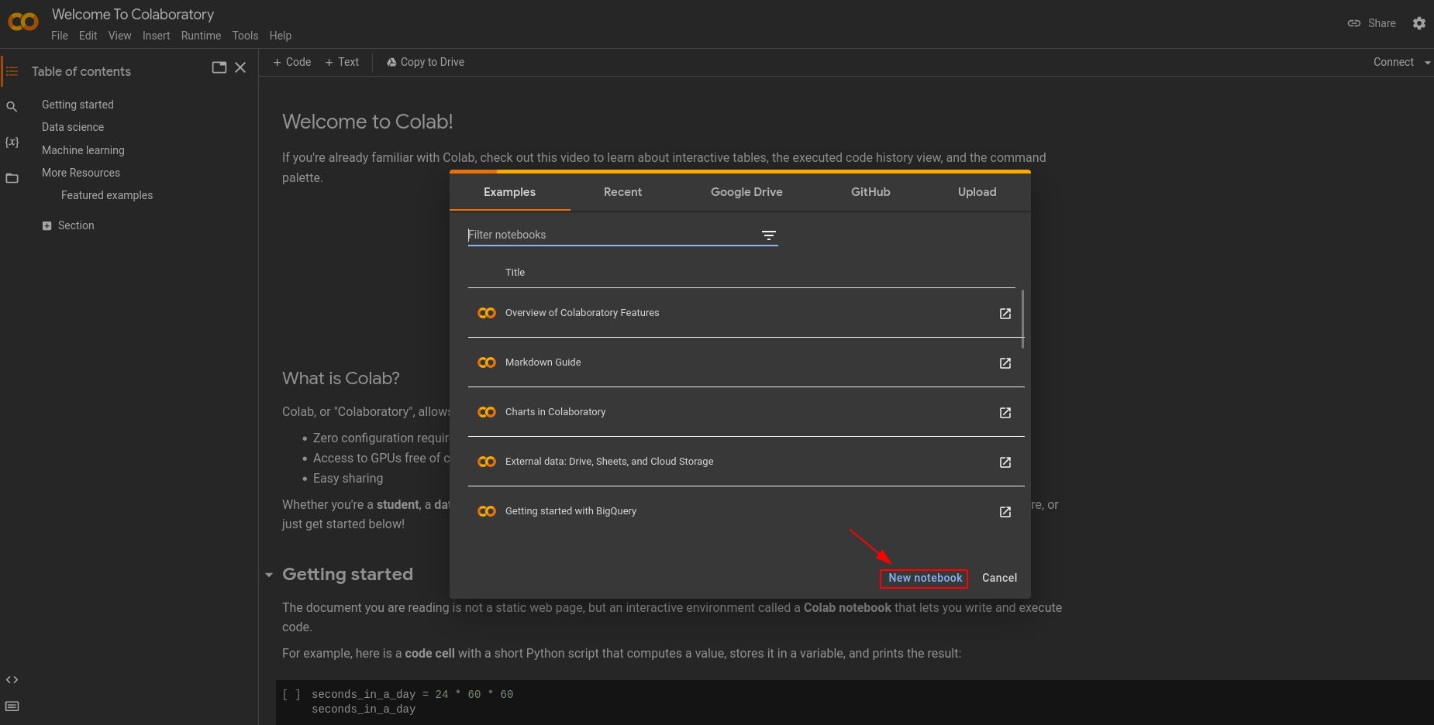Open the Tools menu
The width and height of the screenshot is (1434, 725).
pyautogui.click(x=246, y=36)
